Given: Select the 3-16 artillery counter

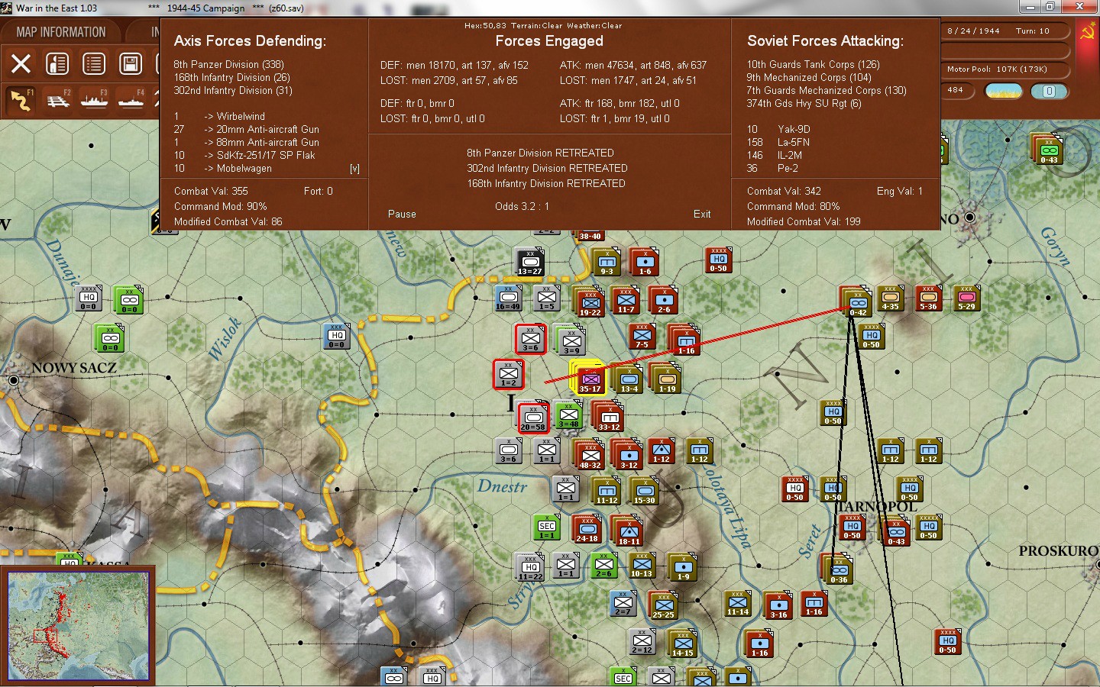Looking at the screenshot, I should (778, 605).
